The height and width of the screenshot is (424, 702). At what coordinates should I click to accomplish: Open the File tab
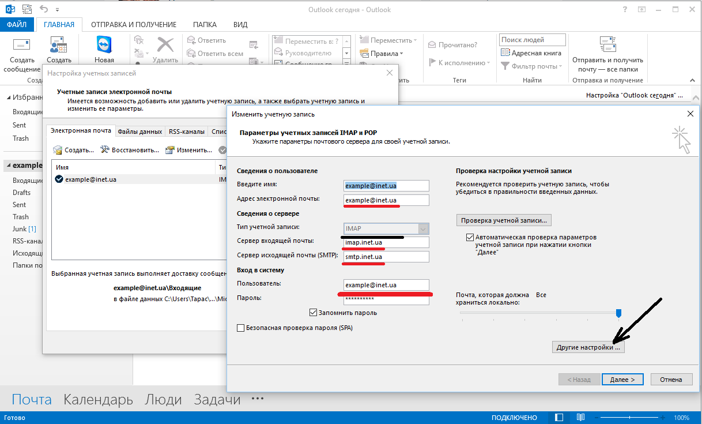[17, 25]
